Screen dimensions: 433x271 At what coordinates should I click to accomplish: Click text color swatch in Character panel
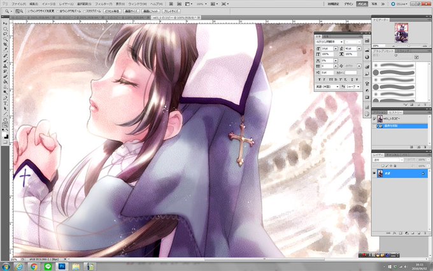coord(351,73)
